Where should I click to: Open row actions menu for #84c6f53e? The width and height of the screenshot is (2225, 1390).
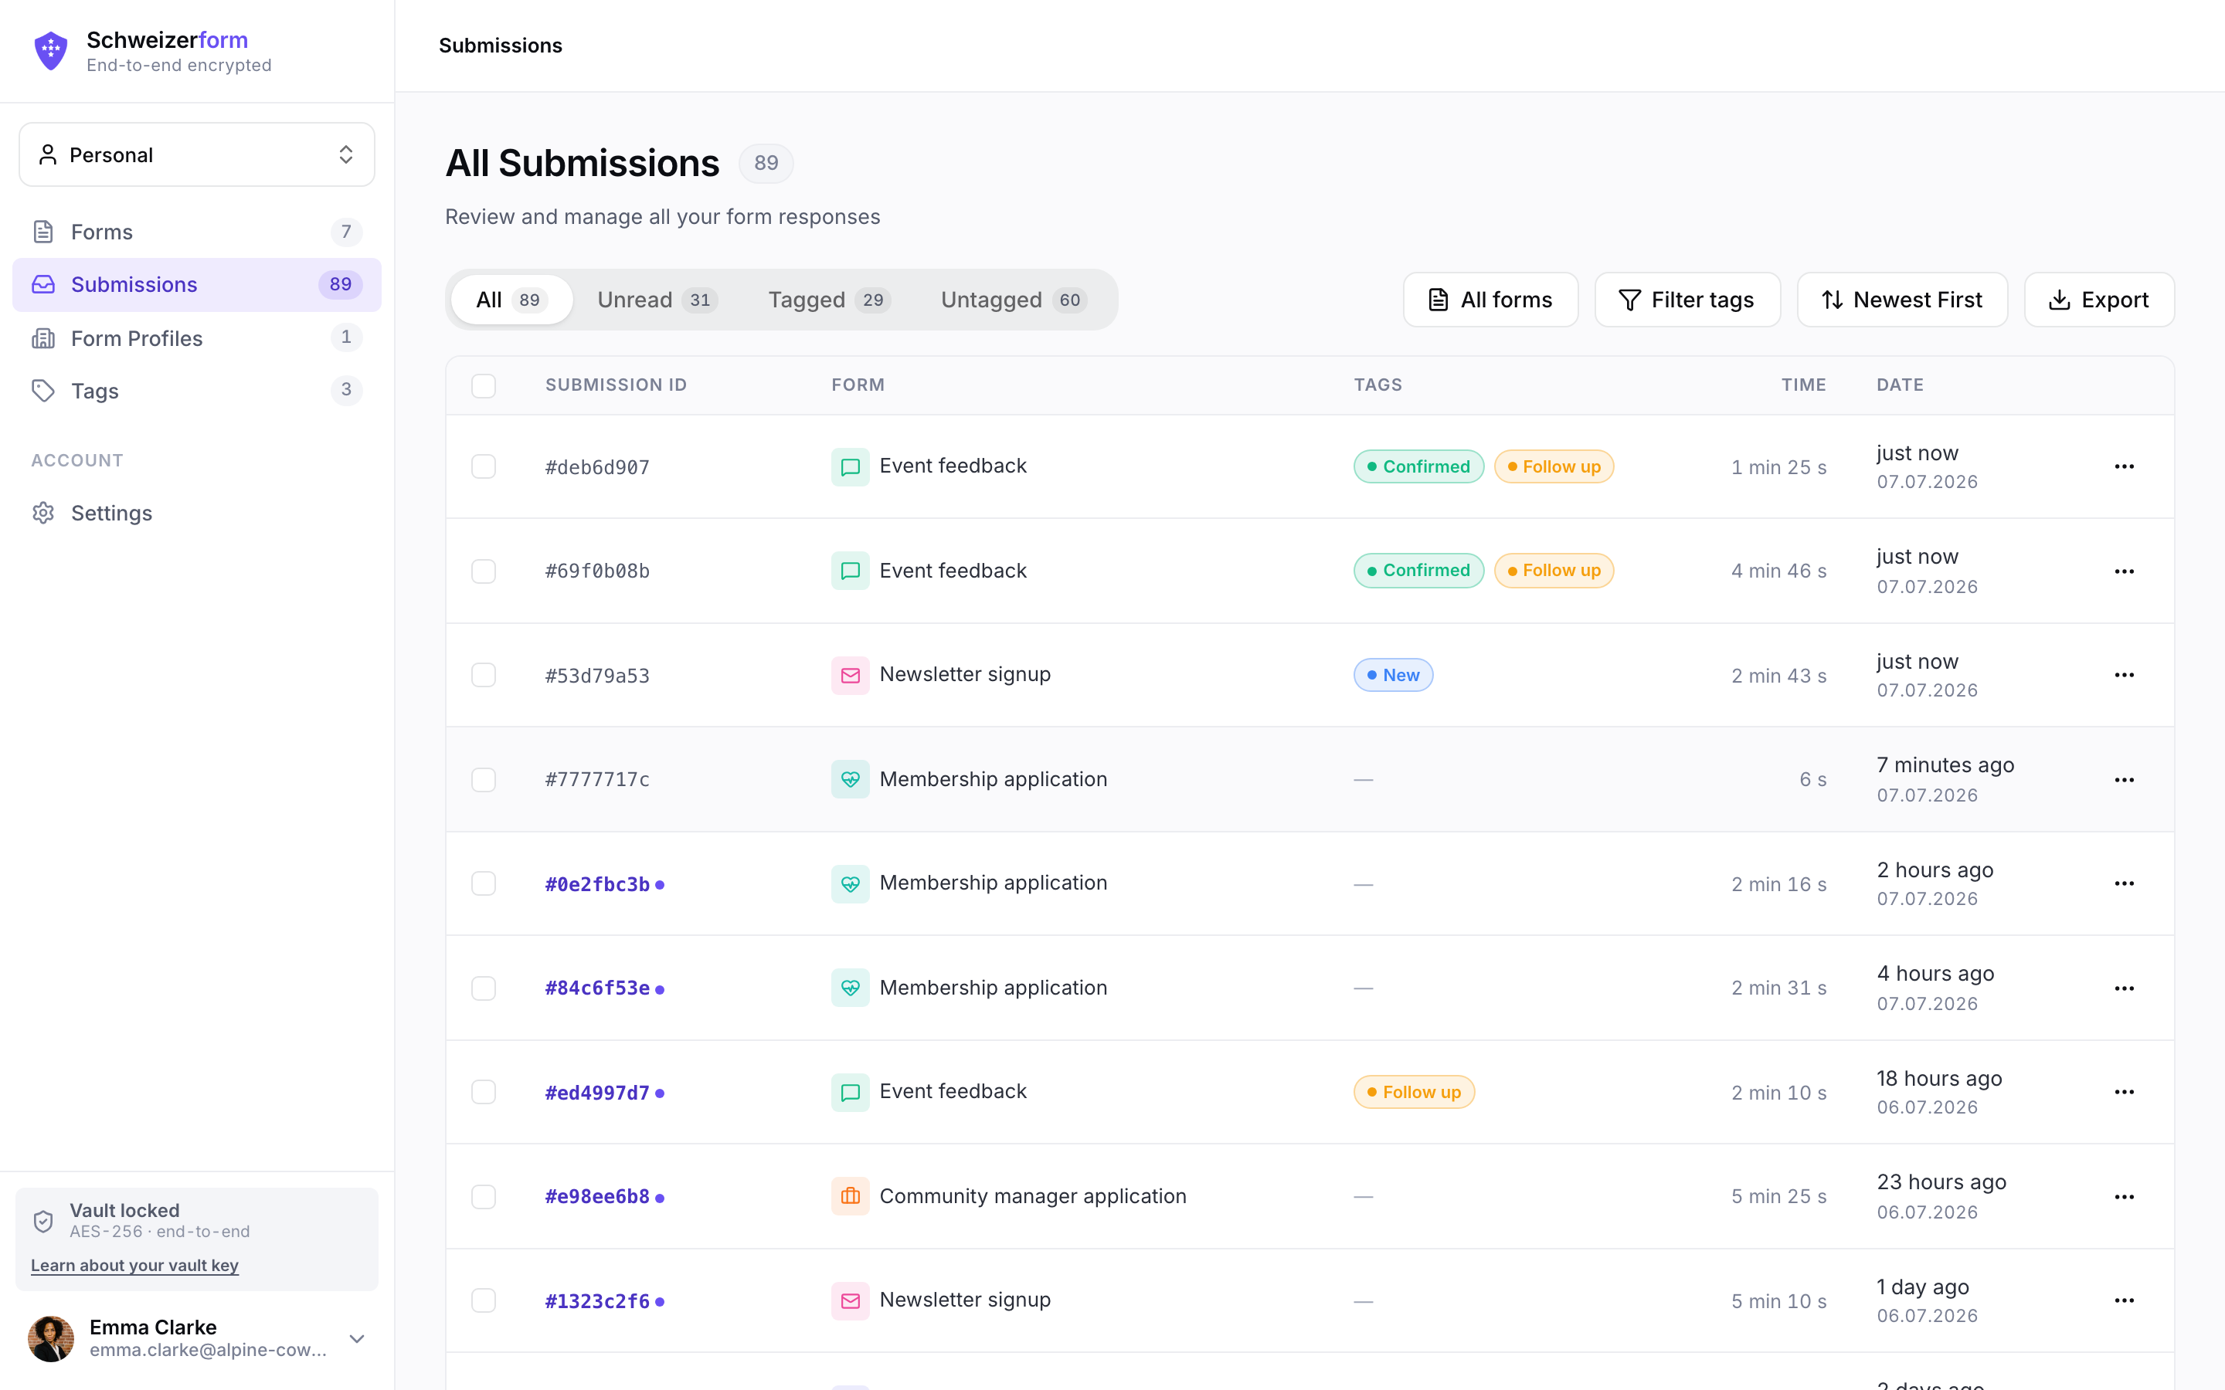[2124, 988]
